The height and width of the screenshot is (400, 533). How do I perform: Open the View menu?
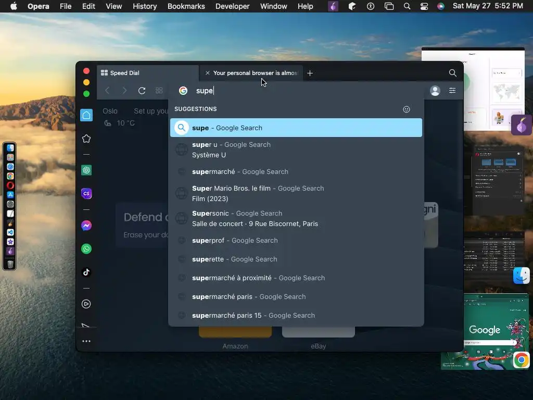click(114, 6)
